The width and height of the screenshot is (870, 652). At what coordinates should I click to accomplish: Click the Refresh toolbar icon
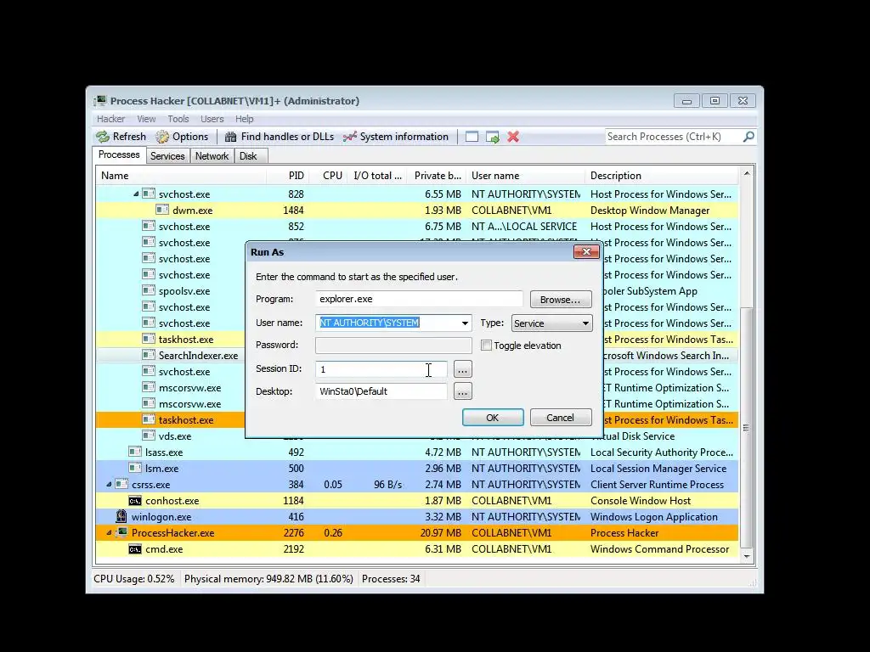103,137
